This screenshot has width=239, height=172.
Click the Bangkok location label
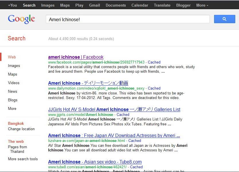tap(16, 123)
